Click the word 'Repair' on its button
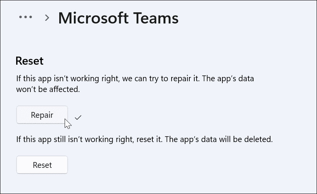Viewport: 317px width, 194px height. click(x=42, y=115)
